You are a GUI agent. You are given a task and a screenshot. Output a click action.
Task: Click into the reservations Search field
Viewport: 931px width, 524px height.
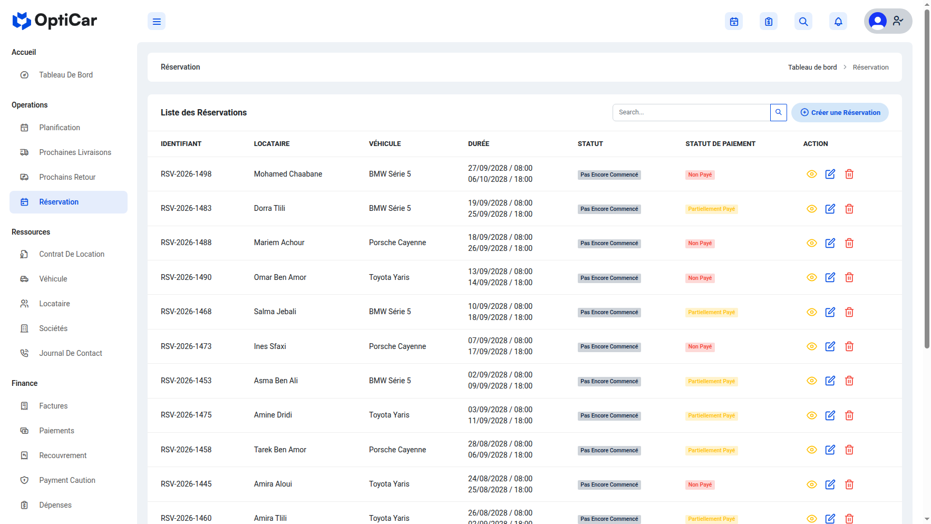pos(691,112)
